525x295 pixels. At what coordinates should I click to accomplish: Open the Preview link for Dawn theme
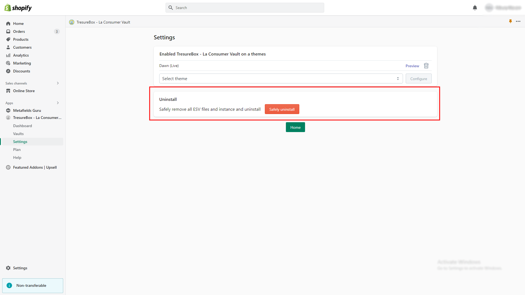tap(412, 66)
